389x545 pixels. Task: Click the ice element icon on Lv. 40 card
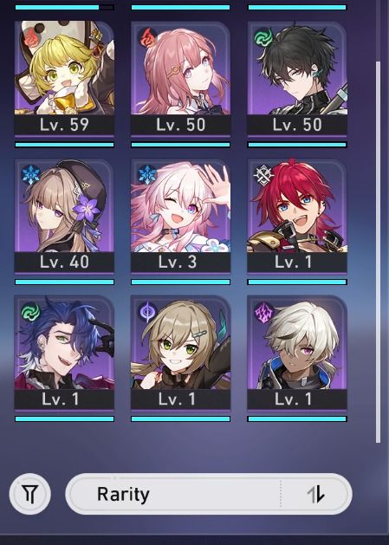coord(30,174)
